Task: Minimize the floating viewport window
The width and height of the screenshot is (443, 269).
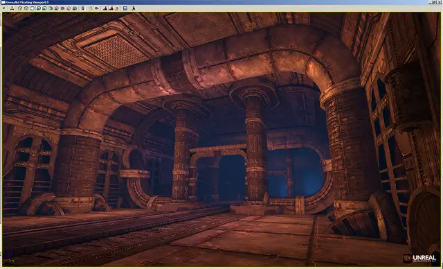Action: click(x=431, y=2)
